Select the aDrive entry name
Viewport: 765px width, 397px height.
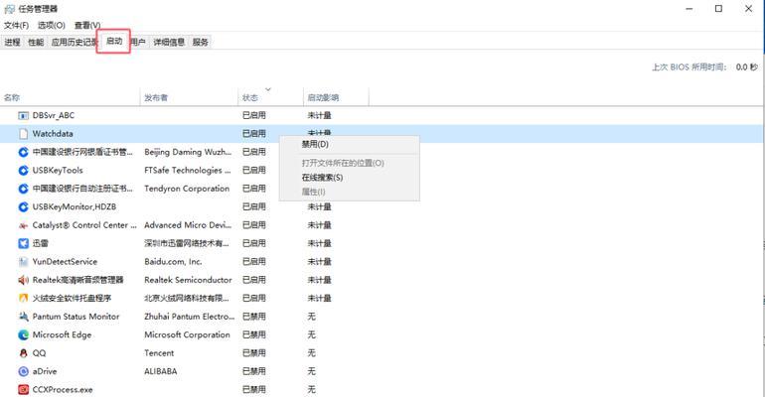[x=45, y=371]
